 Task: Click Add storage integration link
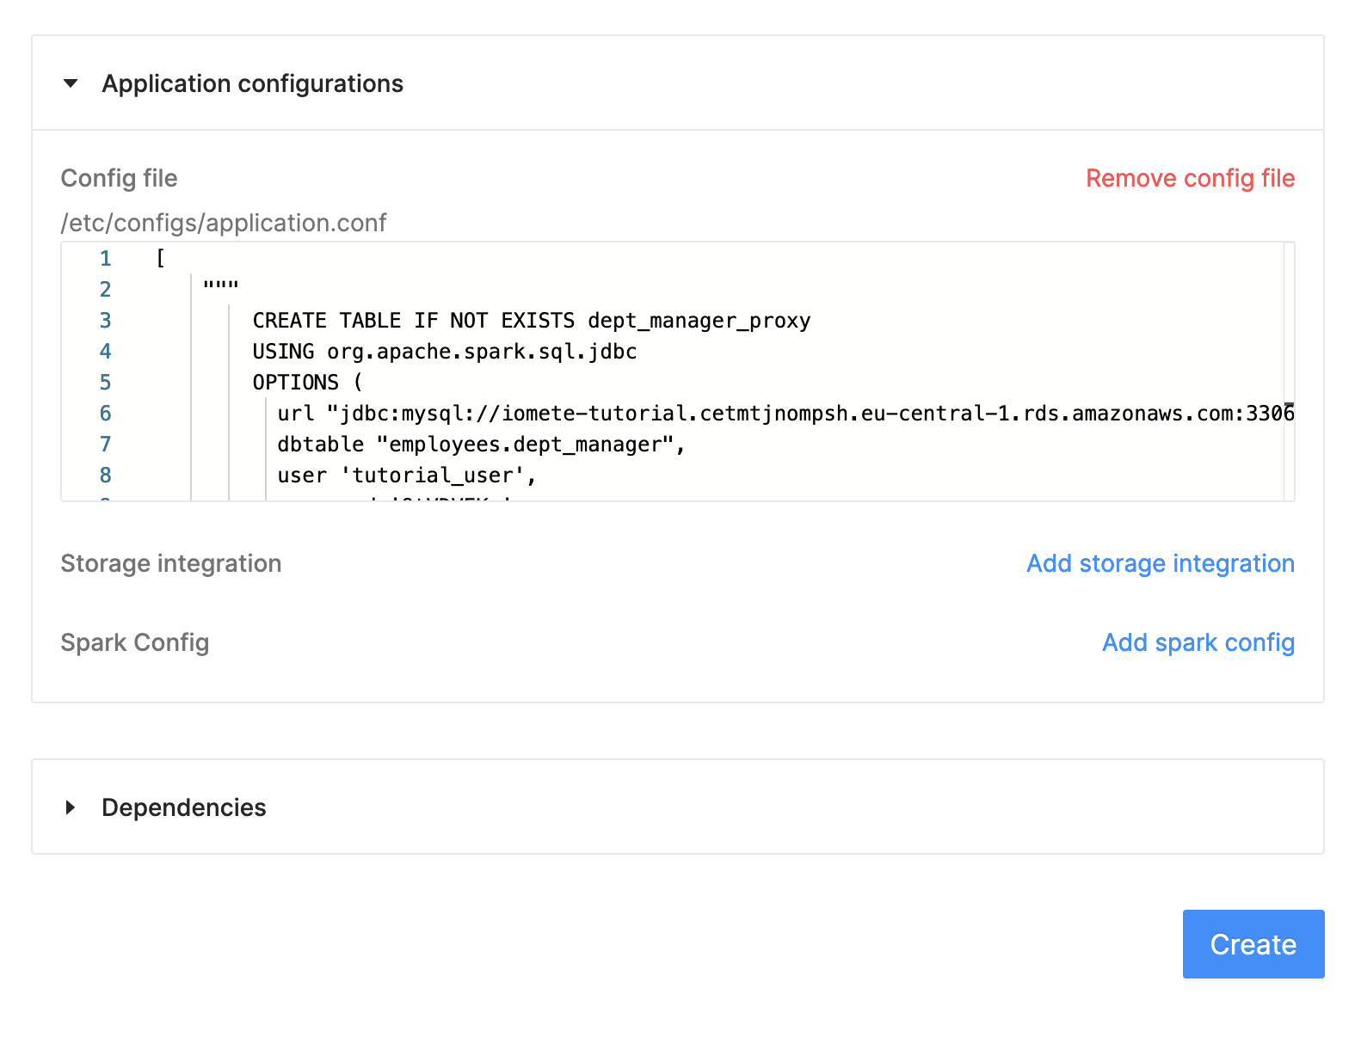coord(1161,563)
